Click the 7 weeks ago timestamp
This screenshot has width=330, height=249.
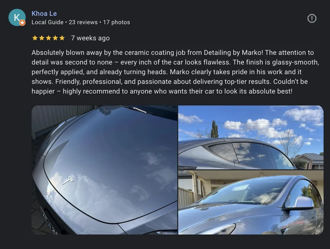tap(90, 38)
